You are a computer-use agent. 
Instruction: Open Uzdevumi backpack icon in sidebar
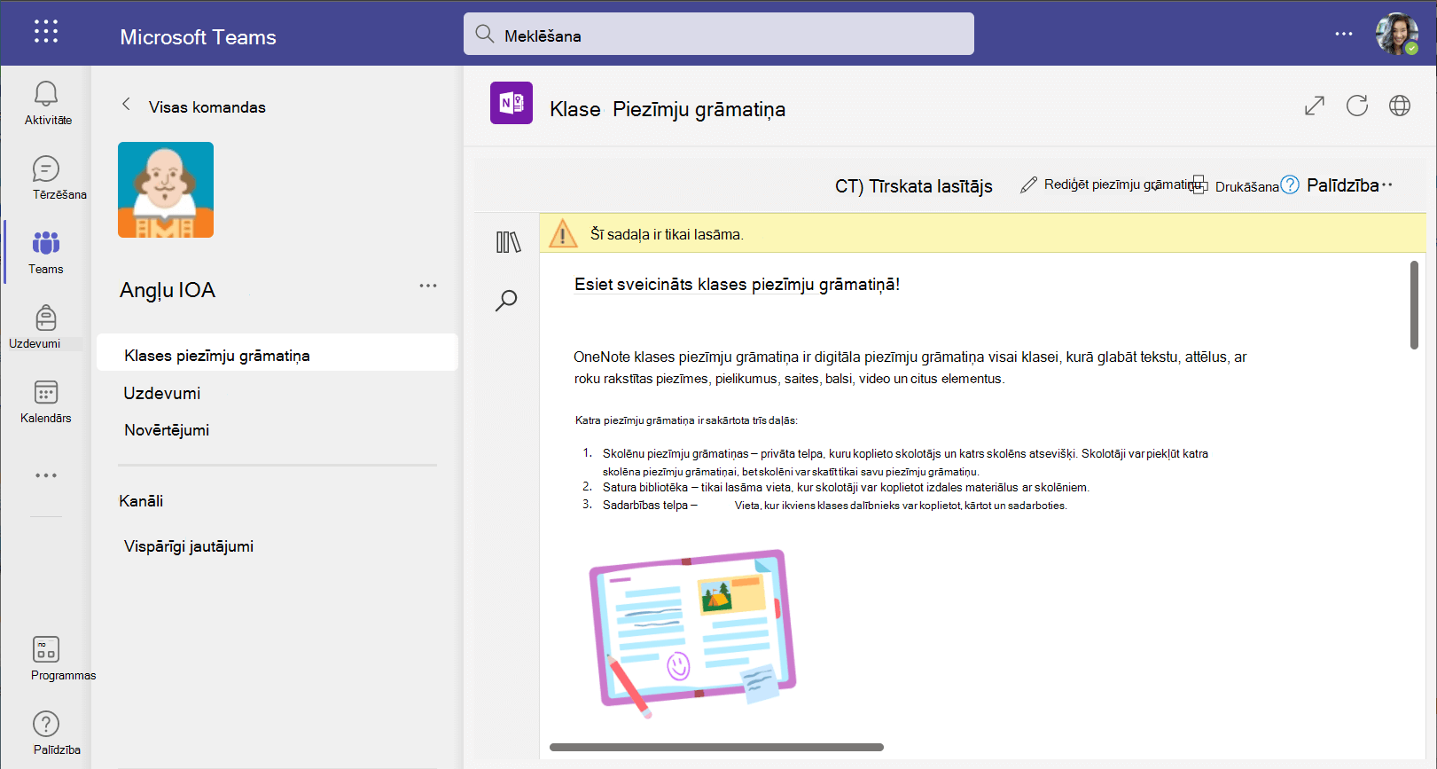click(46, 318)
